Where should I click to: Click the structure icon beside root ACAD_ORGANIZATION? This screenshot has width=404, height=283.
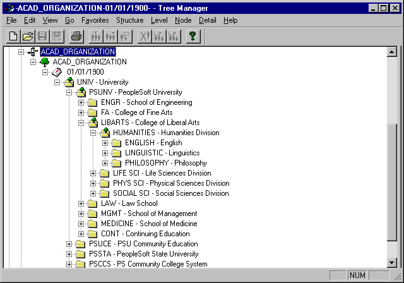[x=33, y=52]
